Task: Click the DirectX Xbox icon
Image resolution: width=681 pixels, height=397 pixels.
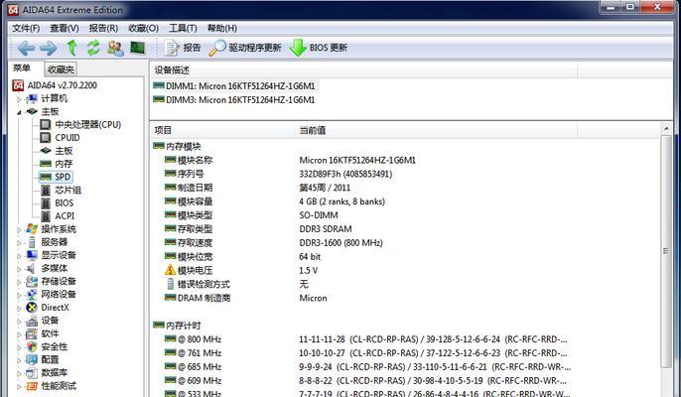Action: 32,307
